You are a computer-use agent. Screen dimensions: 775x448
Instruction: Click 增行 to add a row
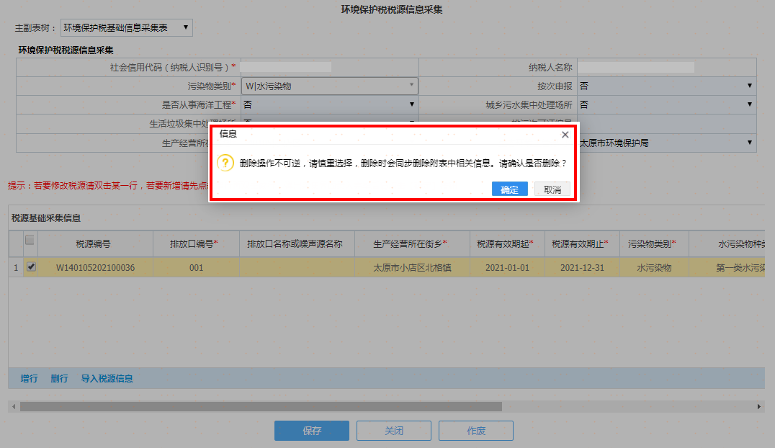[29, 378]
